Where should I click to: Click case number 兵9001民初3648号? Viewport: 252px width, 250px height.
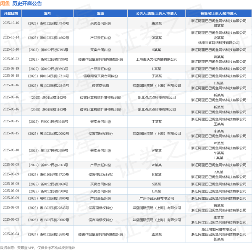47,121
